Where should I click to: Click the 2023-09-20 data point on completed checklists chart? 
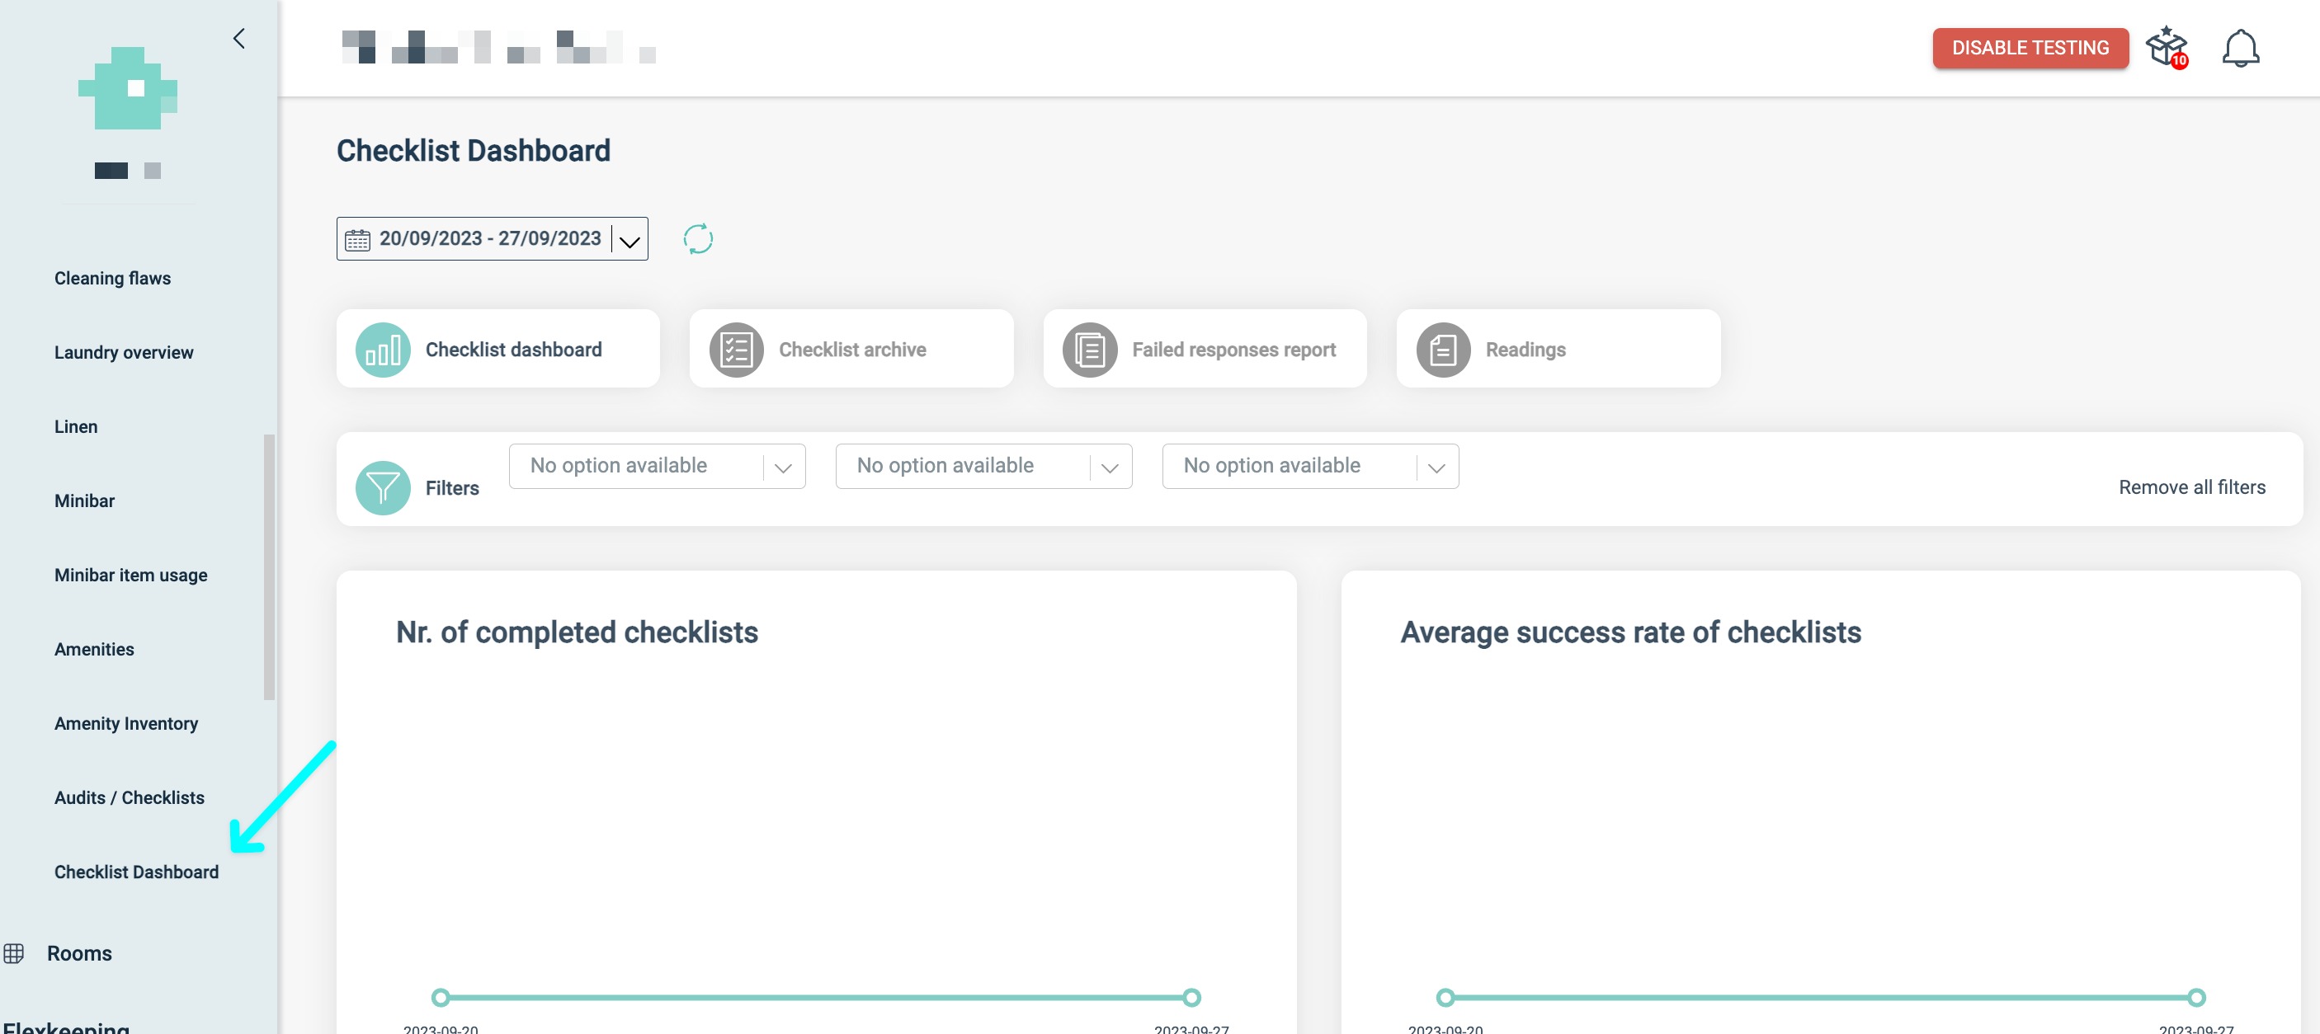pos(441,997)
